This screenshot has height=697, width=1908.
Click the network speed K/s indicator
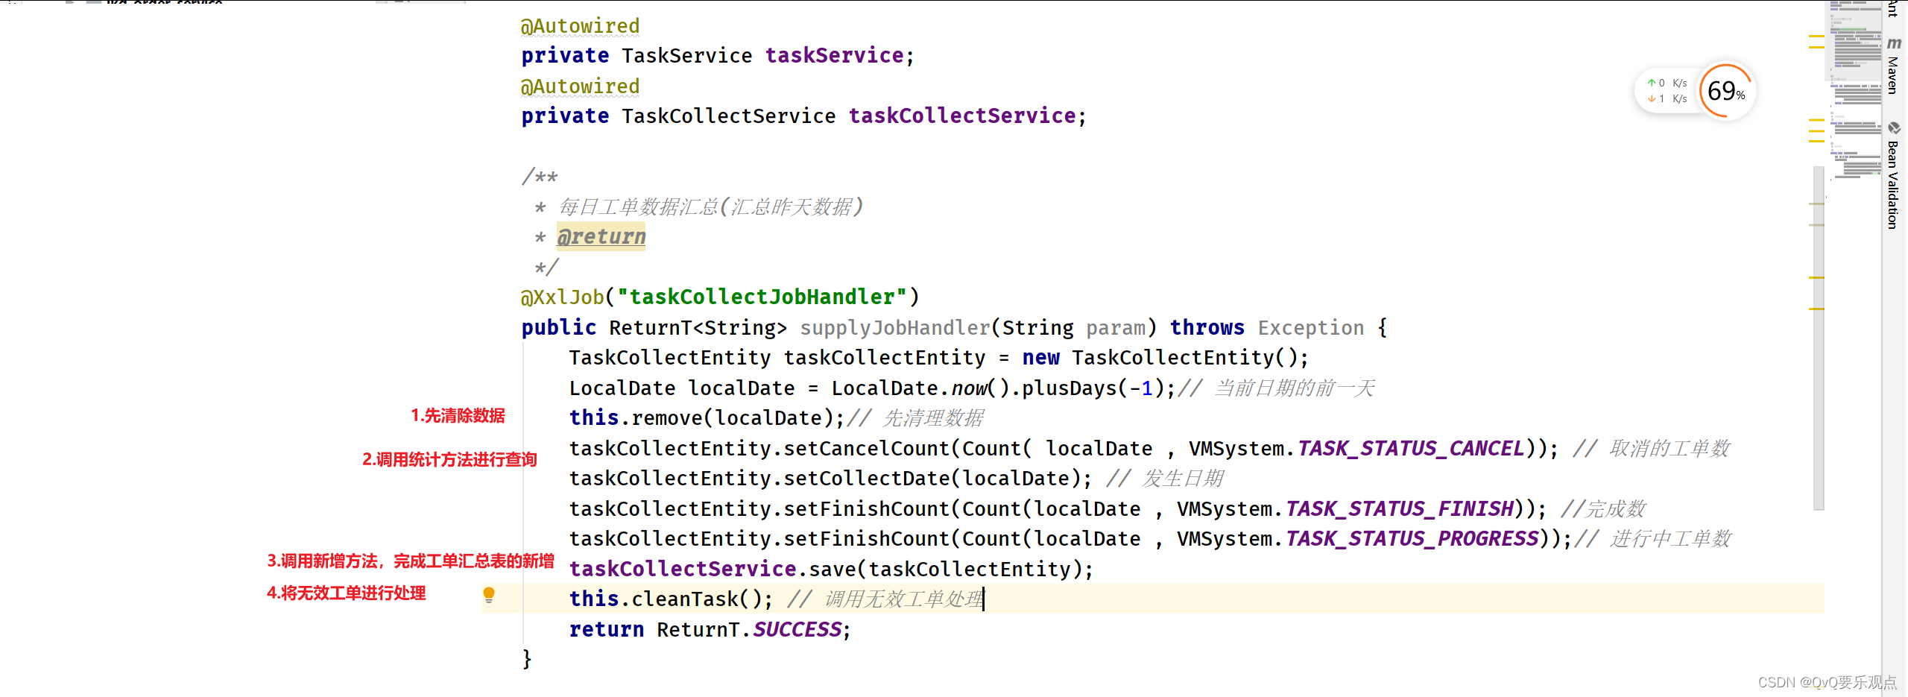coord(1667,91)
